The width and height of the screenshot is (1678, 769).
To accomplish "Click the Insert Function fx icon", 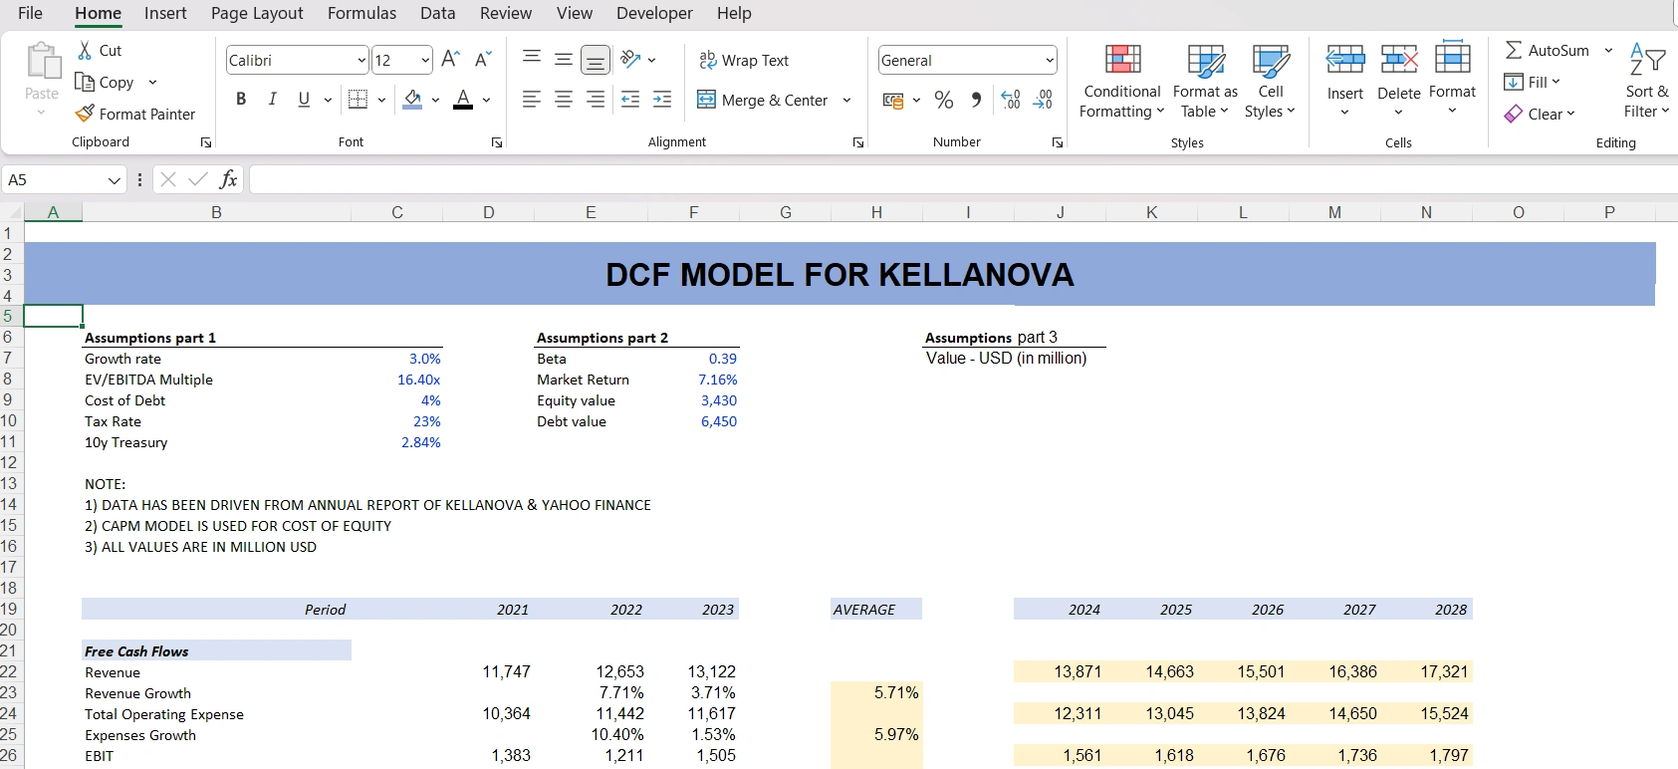I will (x=228, y=179).
